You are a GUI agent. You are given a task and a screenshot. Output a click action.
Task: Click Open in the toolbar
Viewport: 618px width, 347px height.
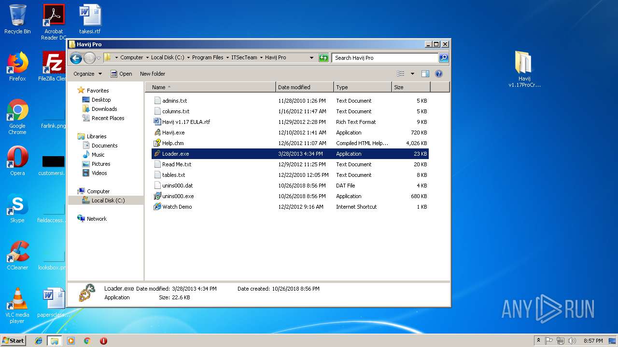pyautogui.click(x=121, y=74)
